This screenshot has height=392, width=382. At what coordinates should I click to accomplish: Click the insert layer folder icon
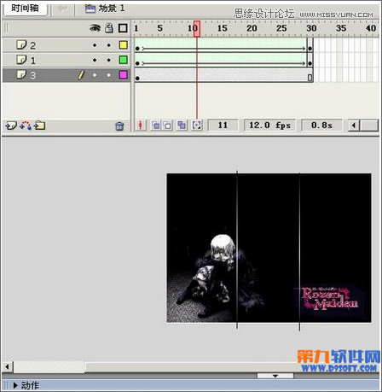pyautogui.click(x=40, y=126)
